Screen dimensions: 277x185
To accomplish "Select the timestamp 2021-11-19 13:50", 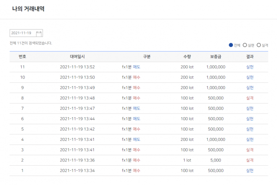I will (78, 77).
